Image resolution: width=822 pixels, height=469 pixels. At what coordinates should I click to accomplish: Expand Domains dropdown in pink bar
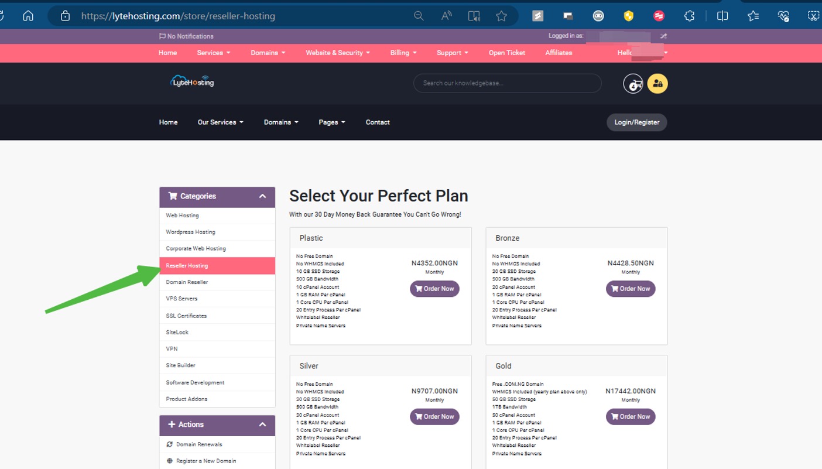[x=268, y=53]
